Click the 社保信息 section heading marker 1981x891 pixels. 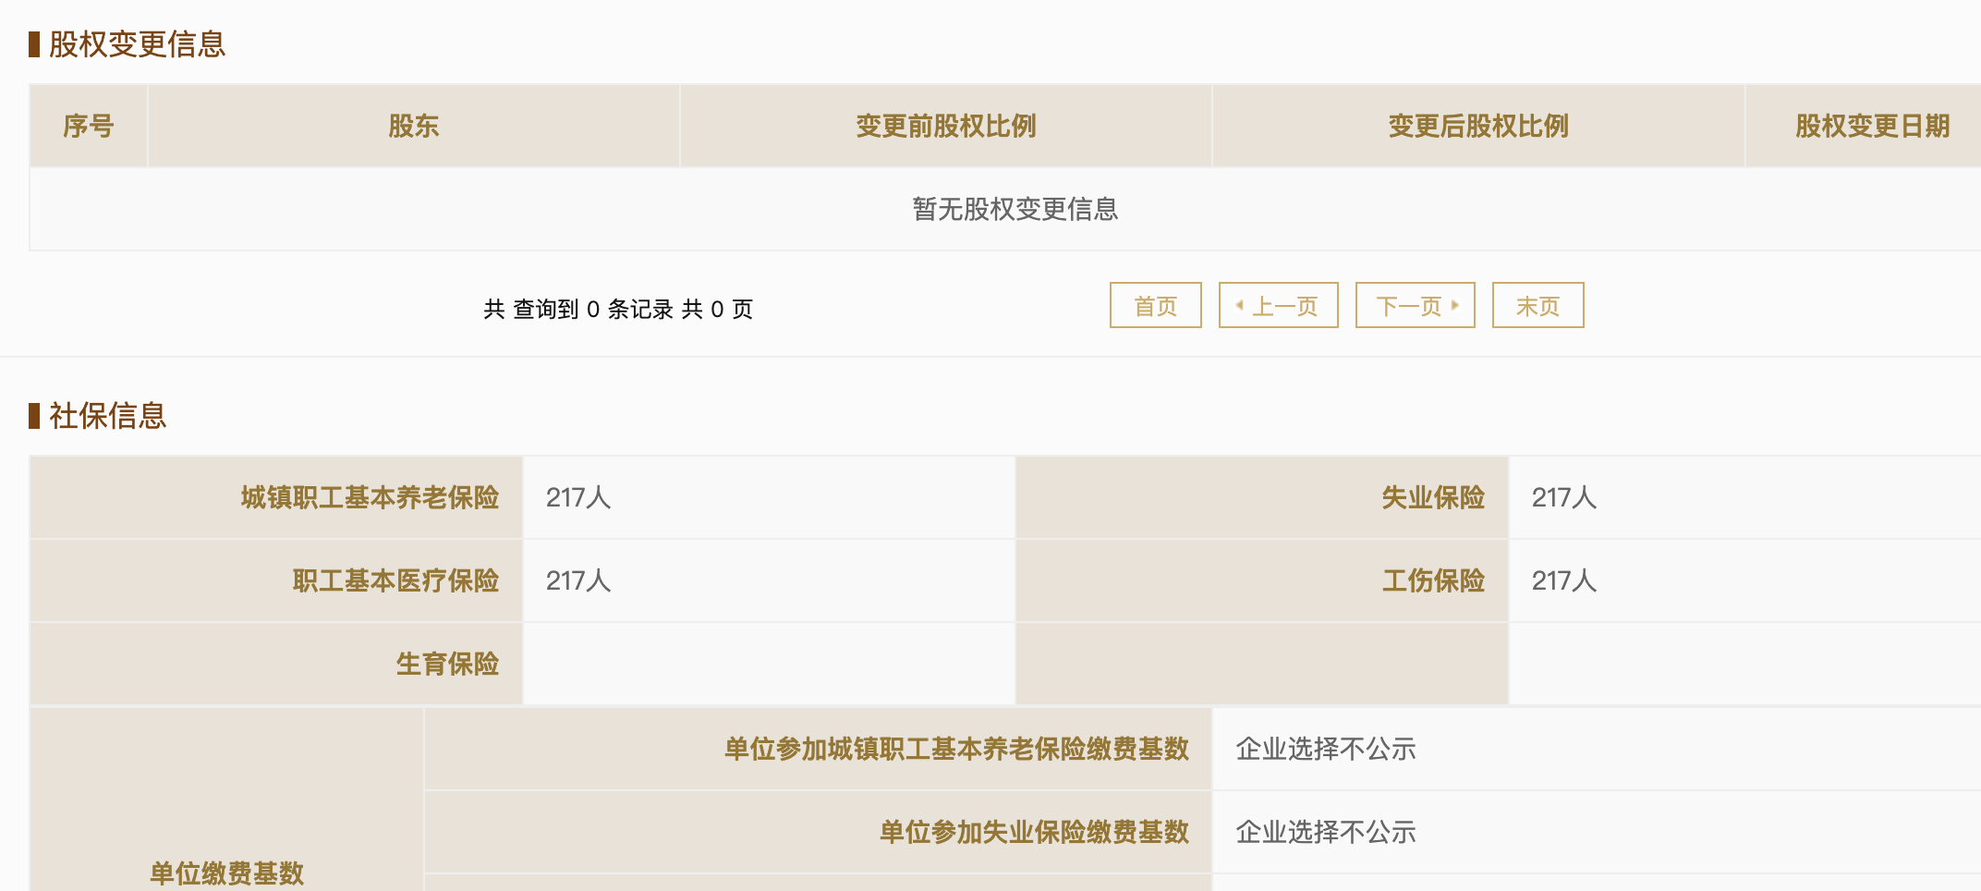coord(34,416)
